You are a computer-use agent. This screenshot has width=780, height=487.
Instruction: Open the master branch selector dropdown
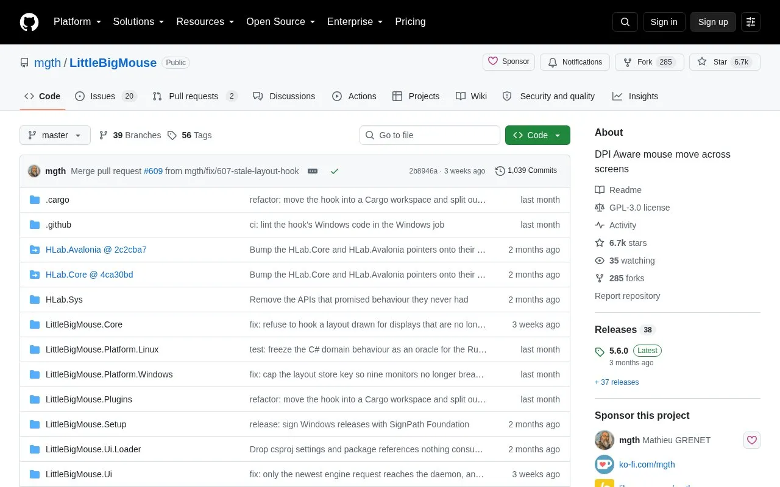pyautogui.click(x=55, y=135)
